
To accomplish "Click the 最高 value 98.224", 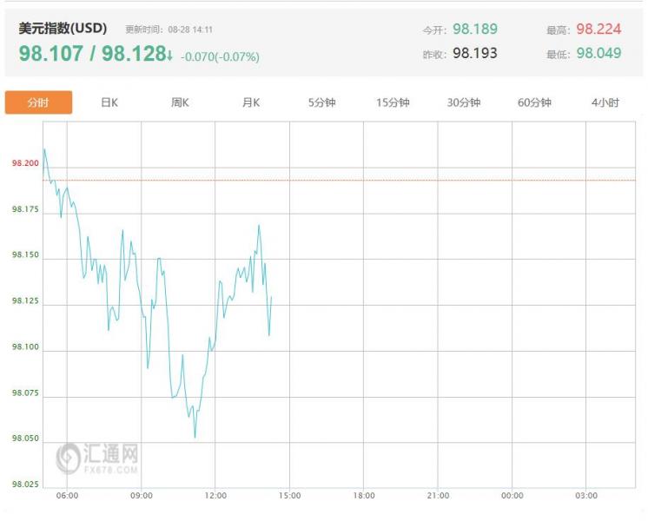I will pyautogui.click(x=598, y=30).
